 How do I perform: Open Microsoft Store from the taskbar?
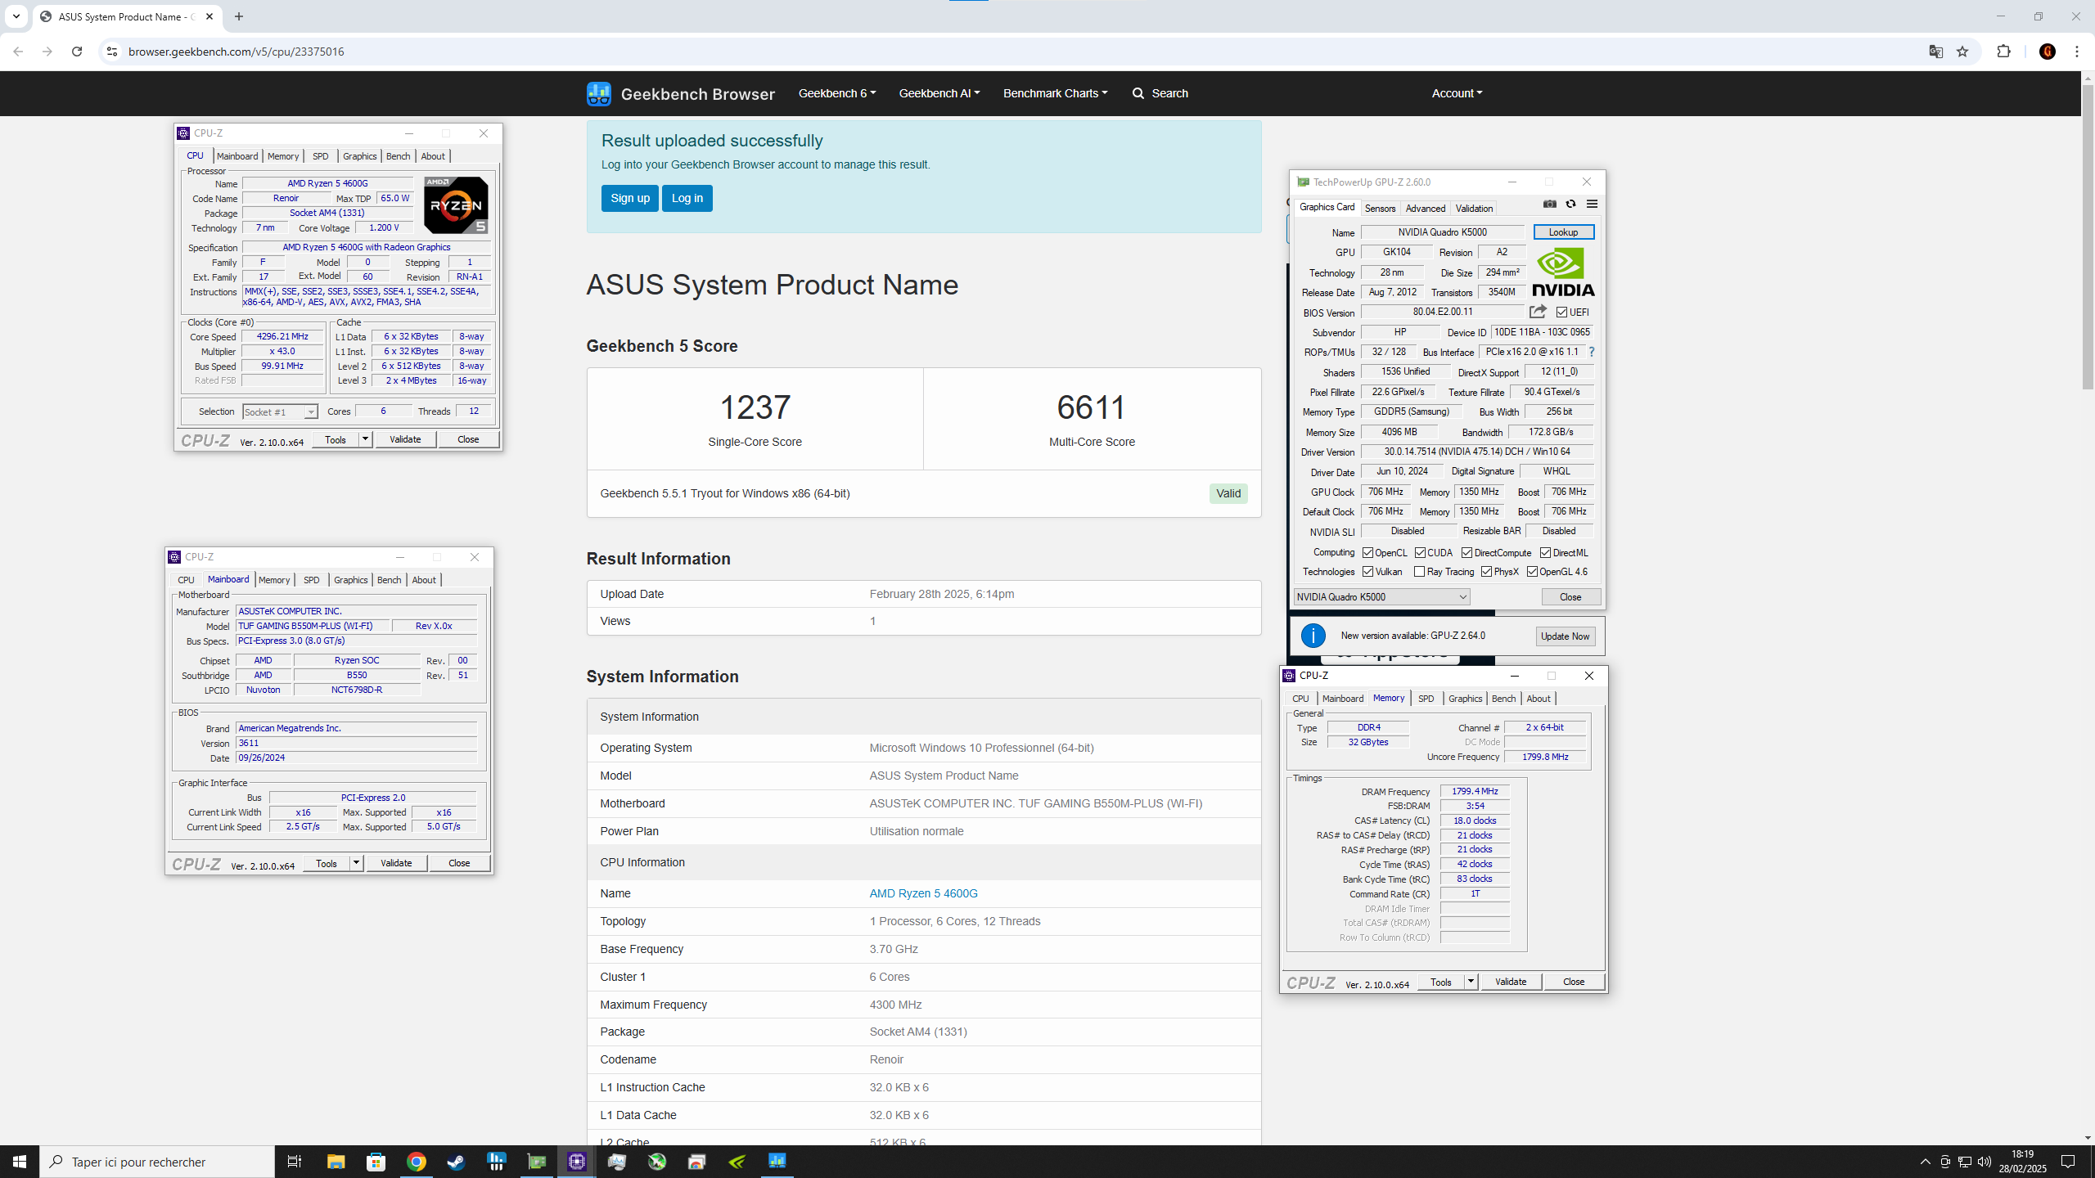376,1162
